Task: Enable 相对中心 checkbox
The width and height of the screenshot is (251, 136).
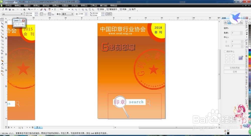Action: click(225, 51)
